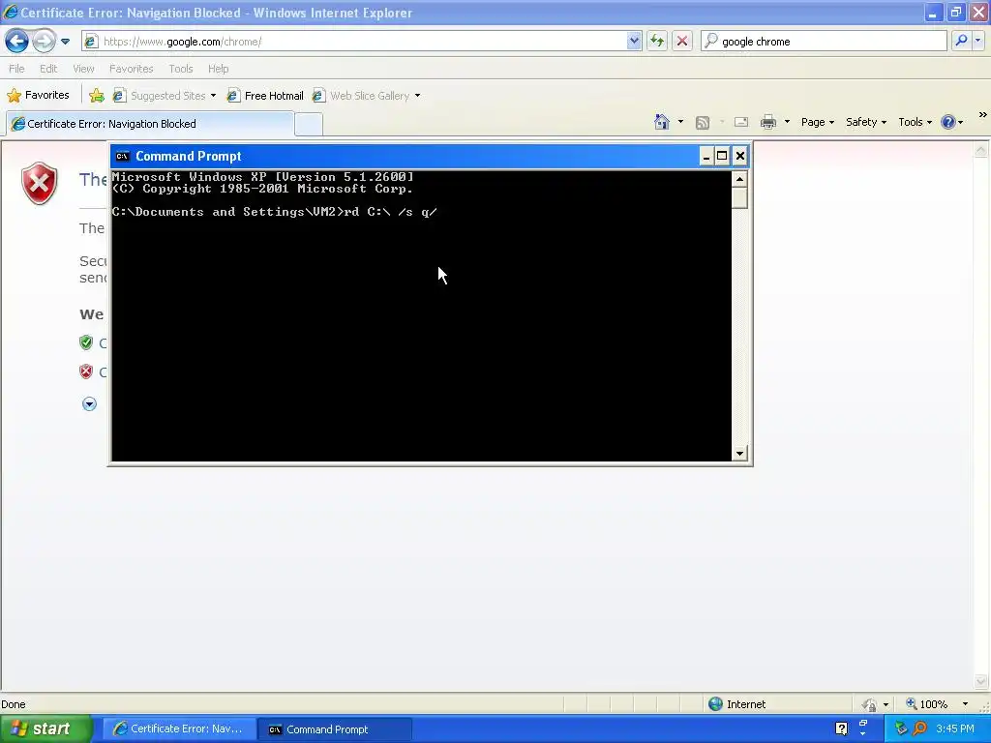Screen dimensions: 991x743
Task: Maximize the Command Prompt window
Action: tap(722, 156)
